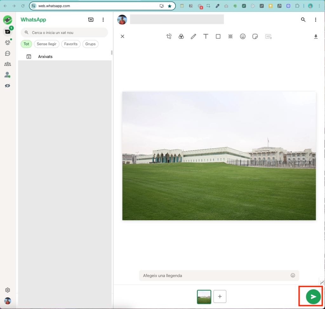Open the sticker picker in editor toolbar
325x309 pixels.
(255, 36)
